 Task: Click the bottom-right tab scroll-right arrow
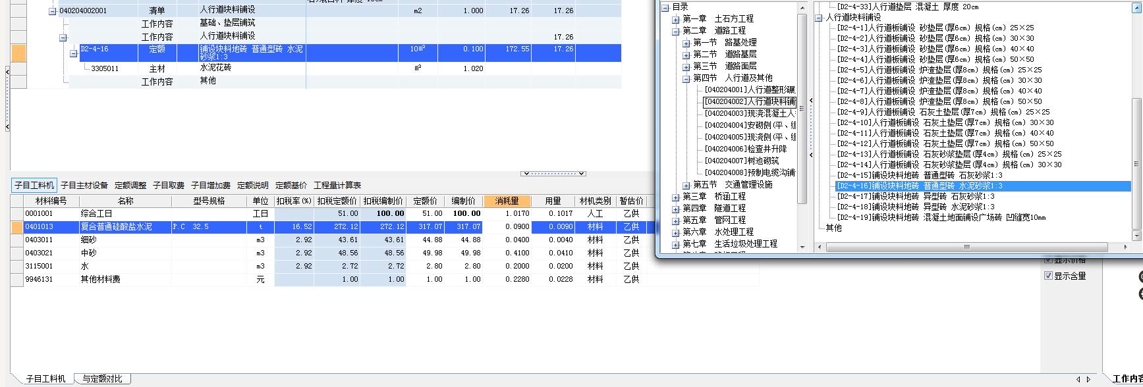(x=1088, y=379)
